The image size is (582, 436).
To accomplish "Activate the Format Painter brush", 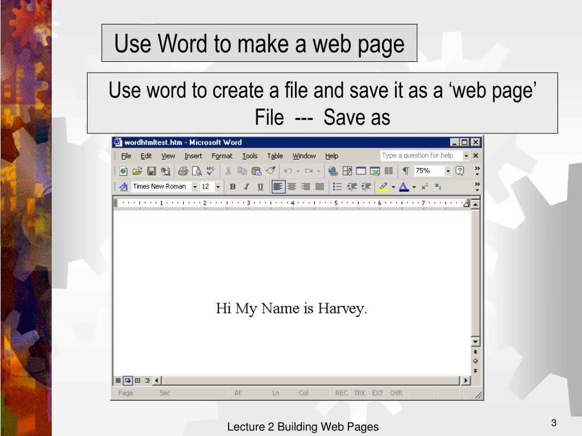I will [271, 171].
